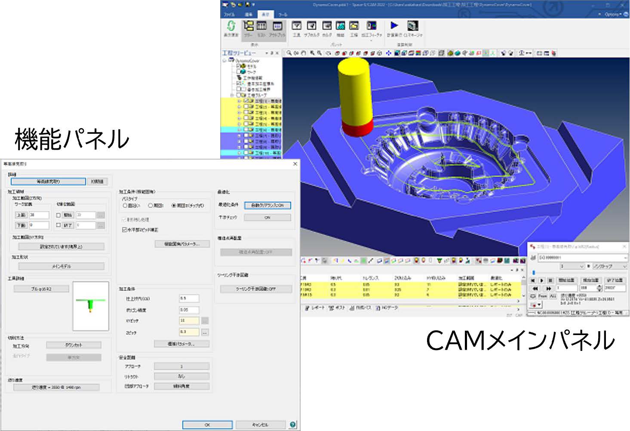Click the blue play calculation icon
630x431 pixels.
[x=394, y=25]
